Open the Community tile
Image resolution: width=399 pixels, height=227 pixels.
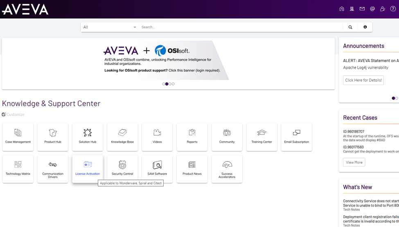point(227,137)
